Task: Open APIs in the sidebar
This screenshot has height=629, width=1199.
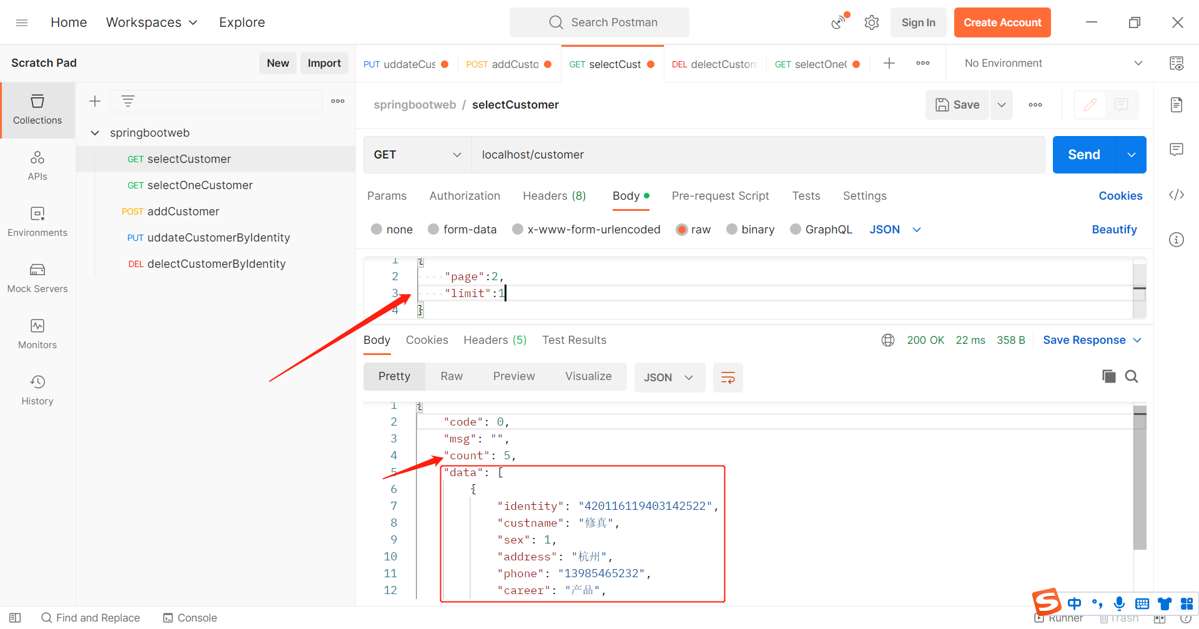Action: [37, 166]
